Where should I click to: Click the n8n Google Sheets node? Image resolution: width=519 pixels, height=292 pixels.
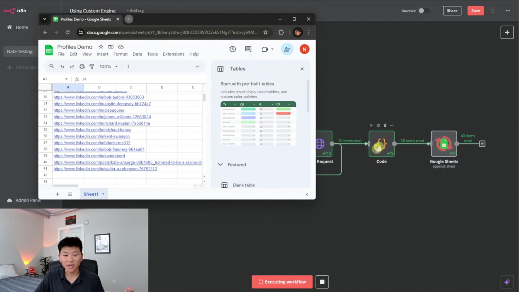(444, 144)
